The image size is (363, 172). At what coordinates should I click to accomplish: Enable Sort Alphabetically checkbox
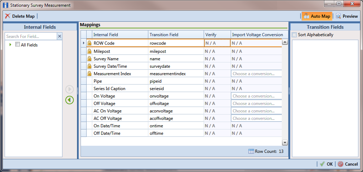(x=294, y=35)
